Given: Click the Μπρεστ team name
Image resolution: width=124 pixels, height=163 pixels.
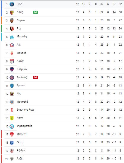Looking at the screenshot, I should click(22, 134).
